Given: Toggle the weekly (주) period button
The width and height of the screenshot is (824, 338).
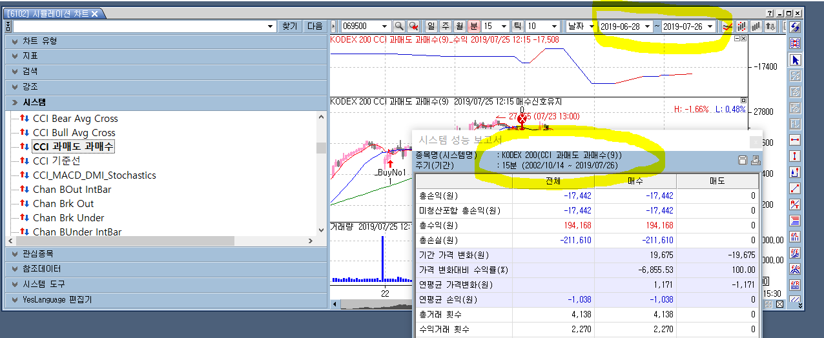Looking at the screenshot, I should tap(445, 26).
